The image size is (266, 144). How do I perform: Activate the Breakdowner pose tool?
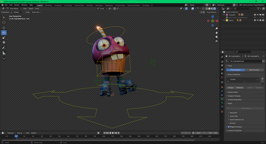(4, 58)
